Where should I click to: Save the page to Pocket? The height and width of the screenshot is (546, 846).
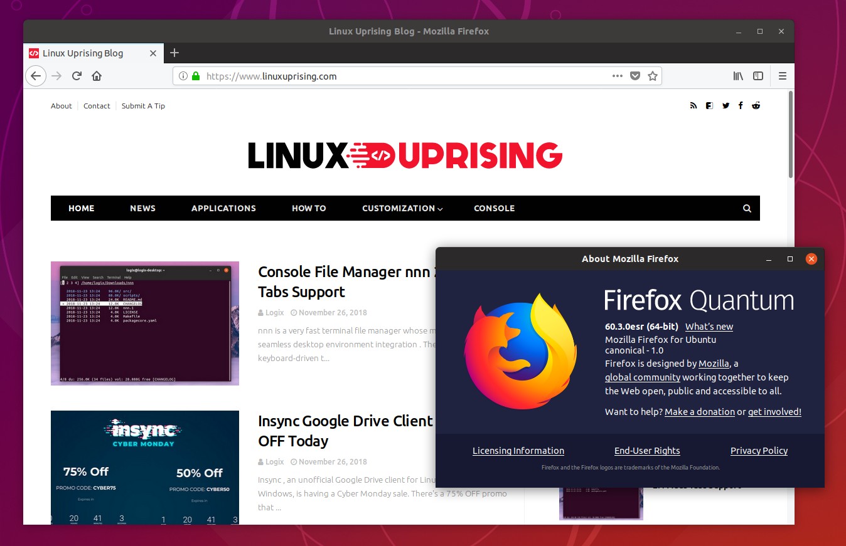634,75
